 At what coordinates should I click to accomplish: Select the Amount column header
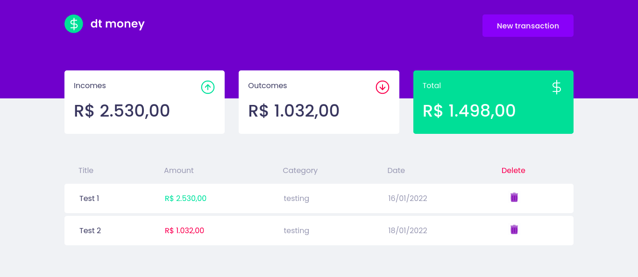click(179, 170)
